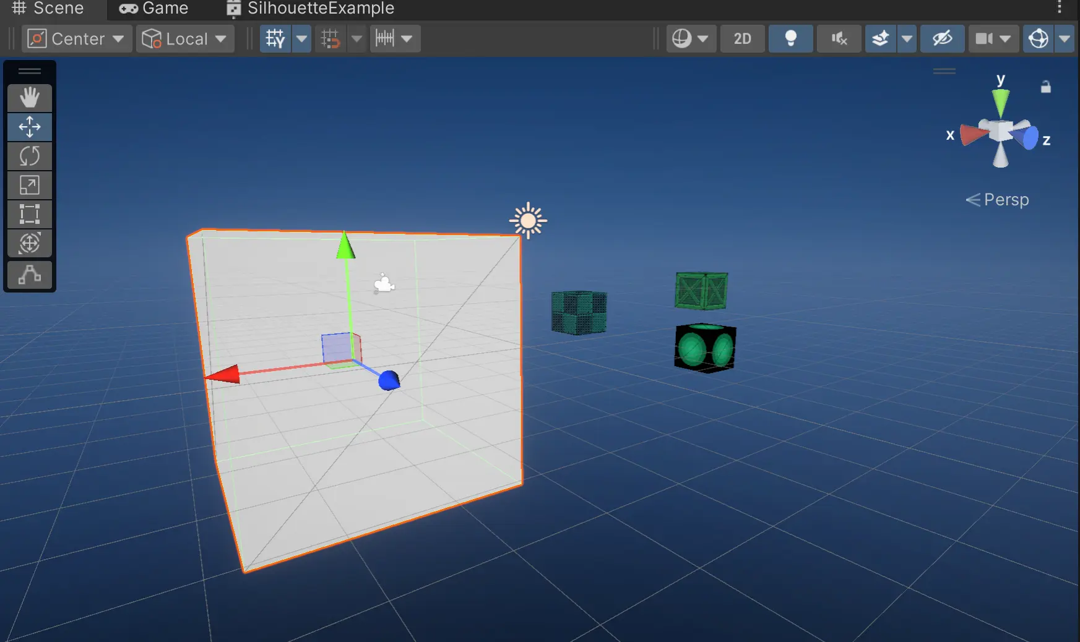Toggle scene effects button
The height and width of the screenshot is (642, 1080).
[880, 38]
